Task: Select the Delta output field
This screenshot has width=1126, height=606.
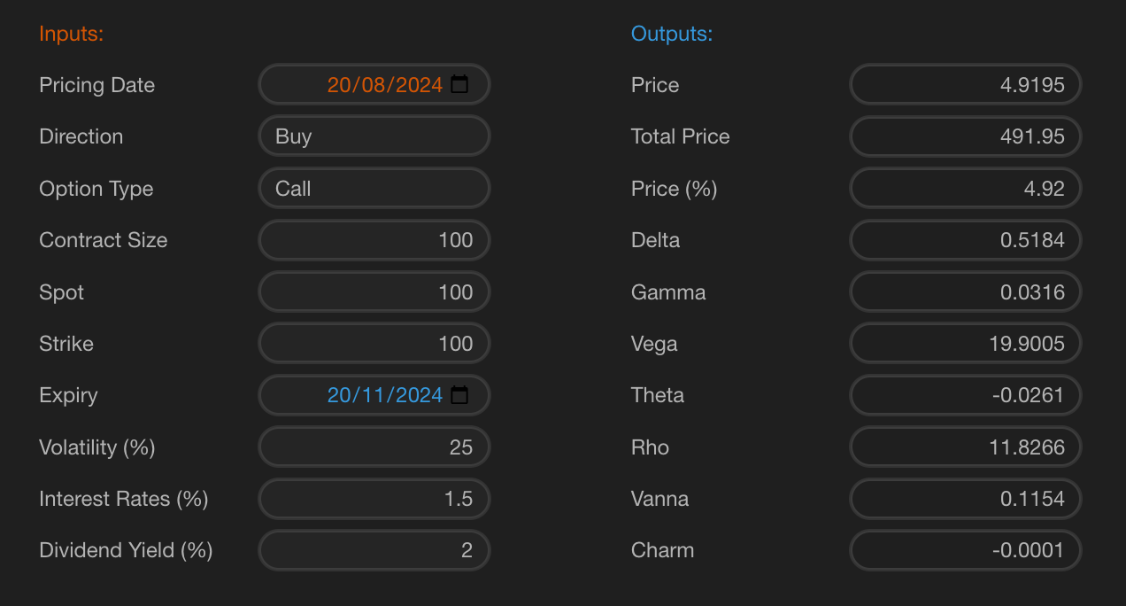Action: point(965,240)
